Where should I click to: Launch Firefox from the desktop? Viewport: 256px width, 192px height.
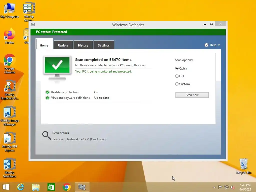[10, 36]
